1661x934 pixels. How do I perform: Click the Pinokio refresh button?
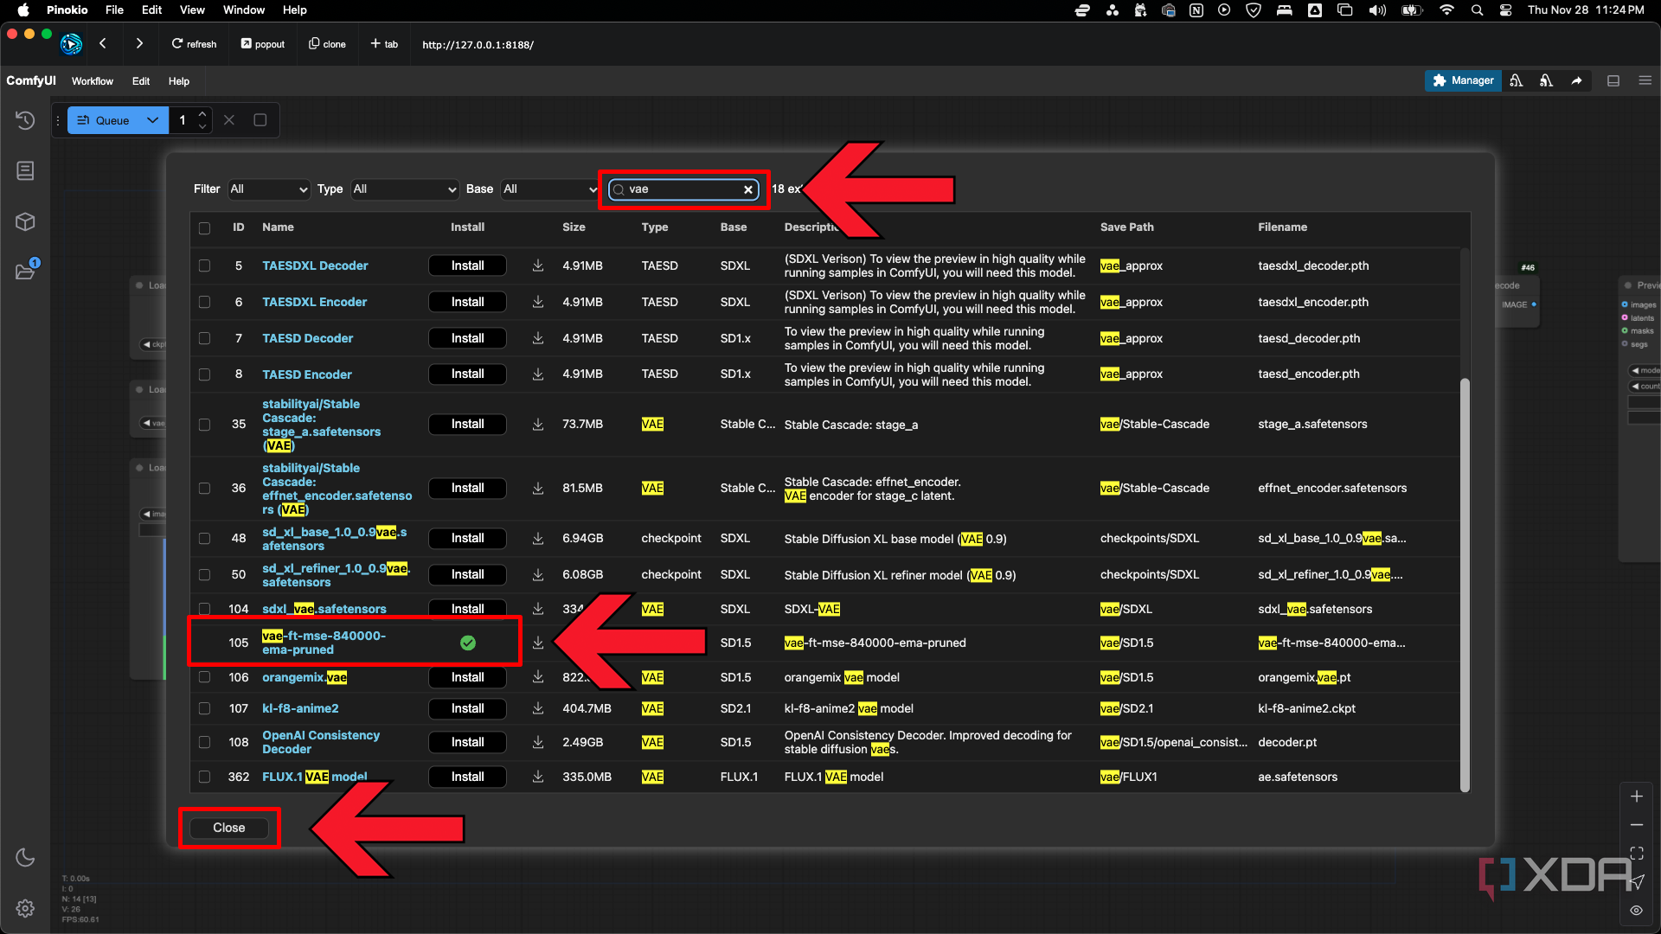coord(194,44)
